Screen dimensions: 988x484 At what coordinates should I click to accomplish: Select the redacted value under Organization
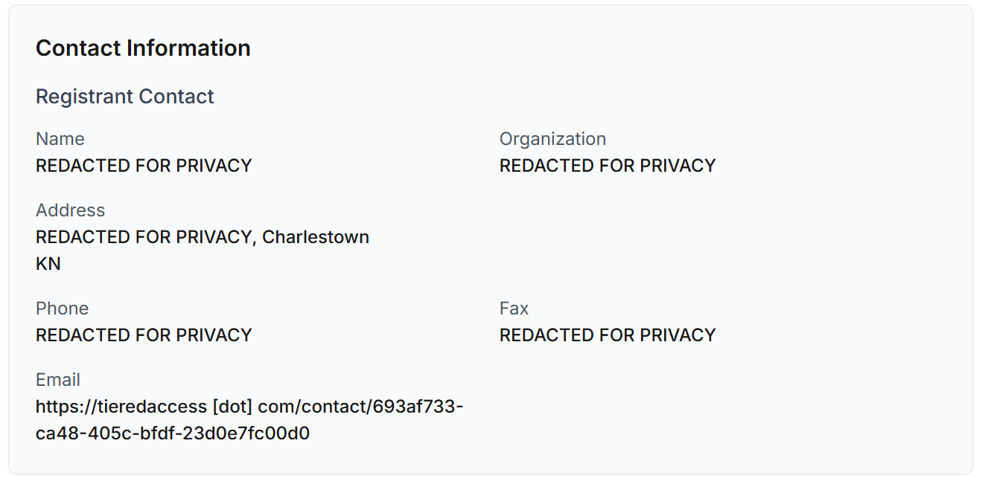click(x=608, y=166)
